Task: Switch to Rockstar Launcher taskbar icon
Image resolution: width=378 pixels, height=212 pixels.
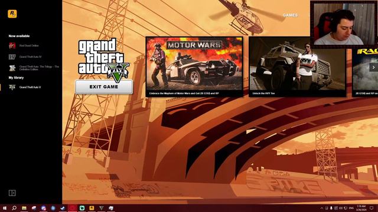Action: tap(92, 208)
